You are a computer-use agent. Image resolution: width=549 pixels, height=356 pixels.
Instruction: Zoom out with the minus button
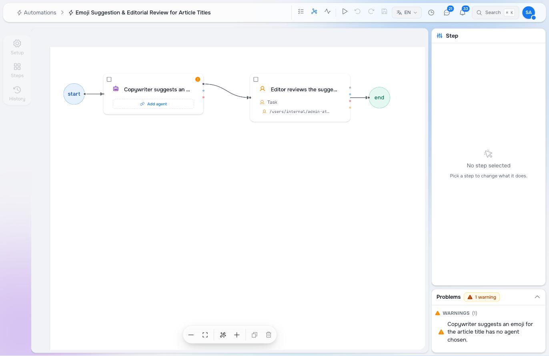click(x=191, y=335)
